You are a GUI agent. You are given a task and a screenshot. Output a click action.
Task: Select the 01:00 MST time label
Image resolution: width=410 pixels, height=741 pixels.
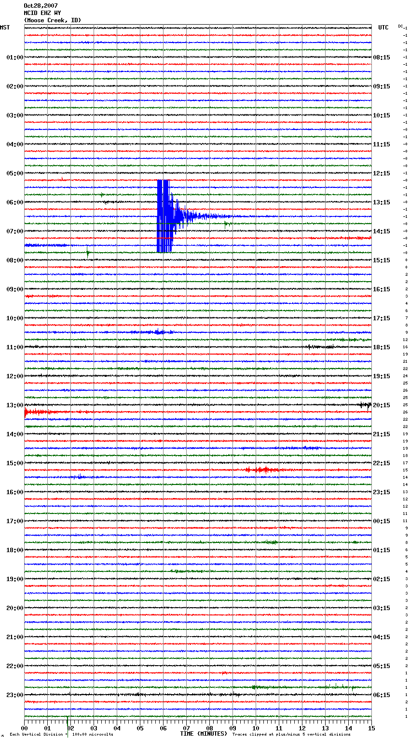click(x=14, y=57)
